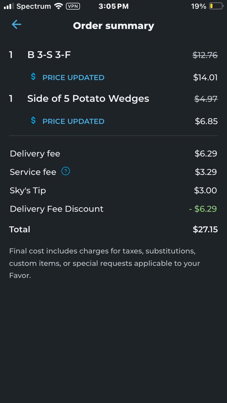The image size is (227, 403).
Task: Tap the updated price $14.01
Action: coord(205,78)
